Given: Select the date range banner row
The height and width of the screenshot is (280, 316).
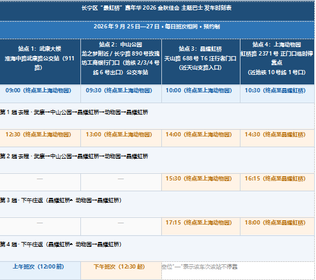Looking at the screenshot, I should pyautogui.click(x=157, y=30).
